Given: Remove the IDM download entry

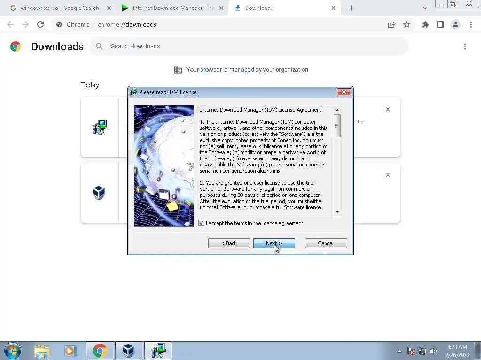Looking at the screenshot, I should click(x=388, y=109).
